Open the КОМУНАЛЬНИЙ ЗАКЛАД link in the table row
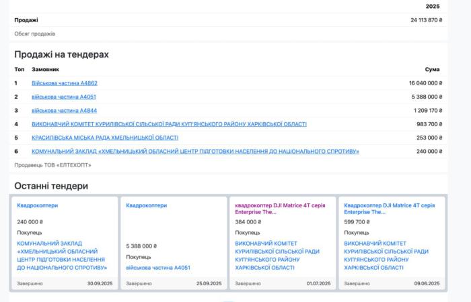 pyautogui.click(x=195, y=151)
